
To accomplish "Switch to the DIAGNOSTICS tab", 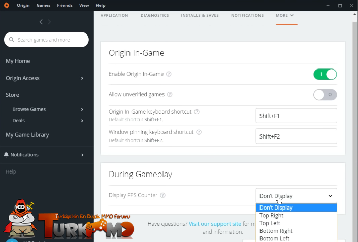I will pyautogui.click(x=154, y=15).
